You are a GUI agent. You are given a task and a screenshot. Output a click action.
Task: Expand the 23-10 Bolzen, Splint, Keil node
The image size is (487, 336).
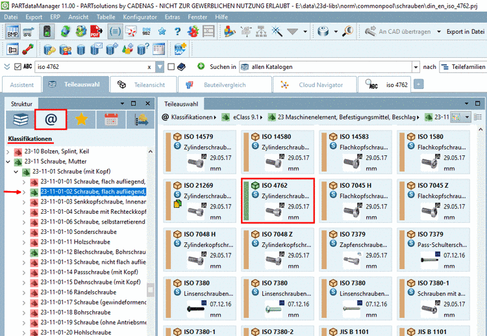tap(8, 151)
